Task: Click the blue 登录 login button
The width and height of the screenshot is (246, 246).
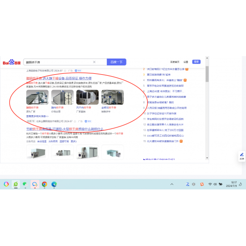Action: click(x=196, y=62)
